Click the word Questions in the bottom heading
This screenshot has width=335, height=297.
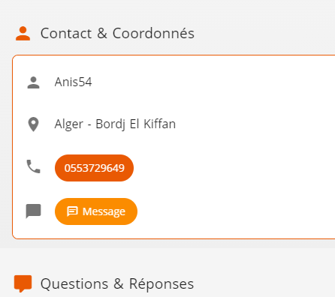click(x=74, y=284)
